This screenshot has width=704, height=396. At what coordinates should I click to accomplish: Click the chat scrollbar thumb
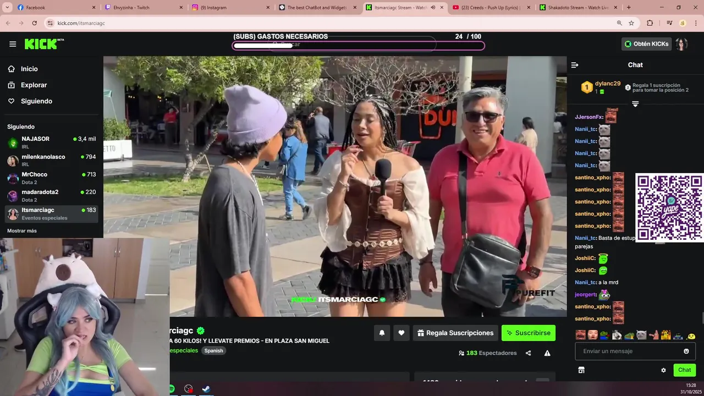pyautogui.click(x=702, y=318)
